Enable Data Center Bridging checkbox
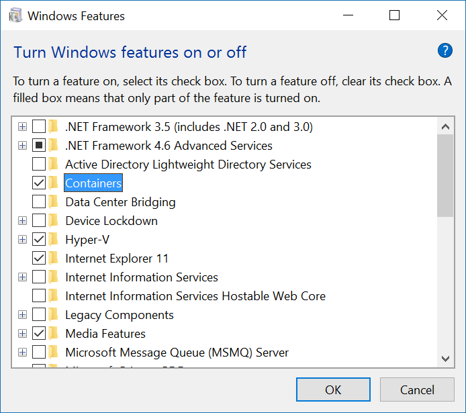 (x=39, y=201)
